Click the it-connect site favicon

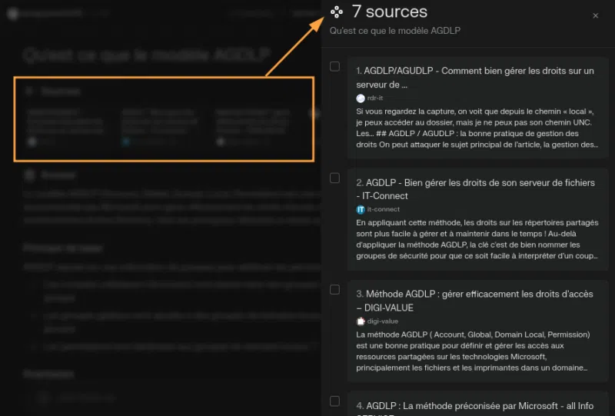361,210
